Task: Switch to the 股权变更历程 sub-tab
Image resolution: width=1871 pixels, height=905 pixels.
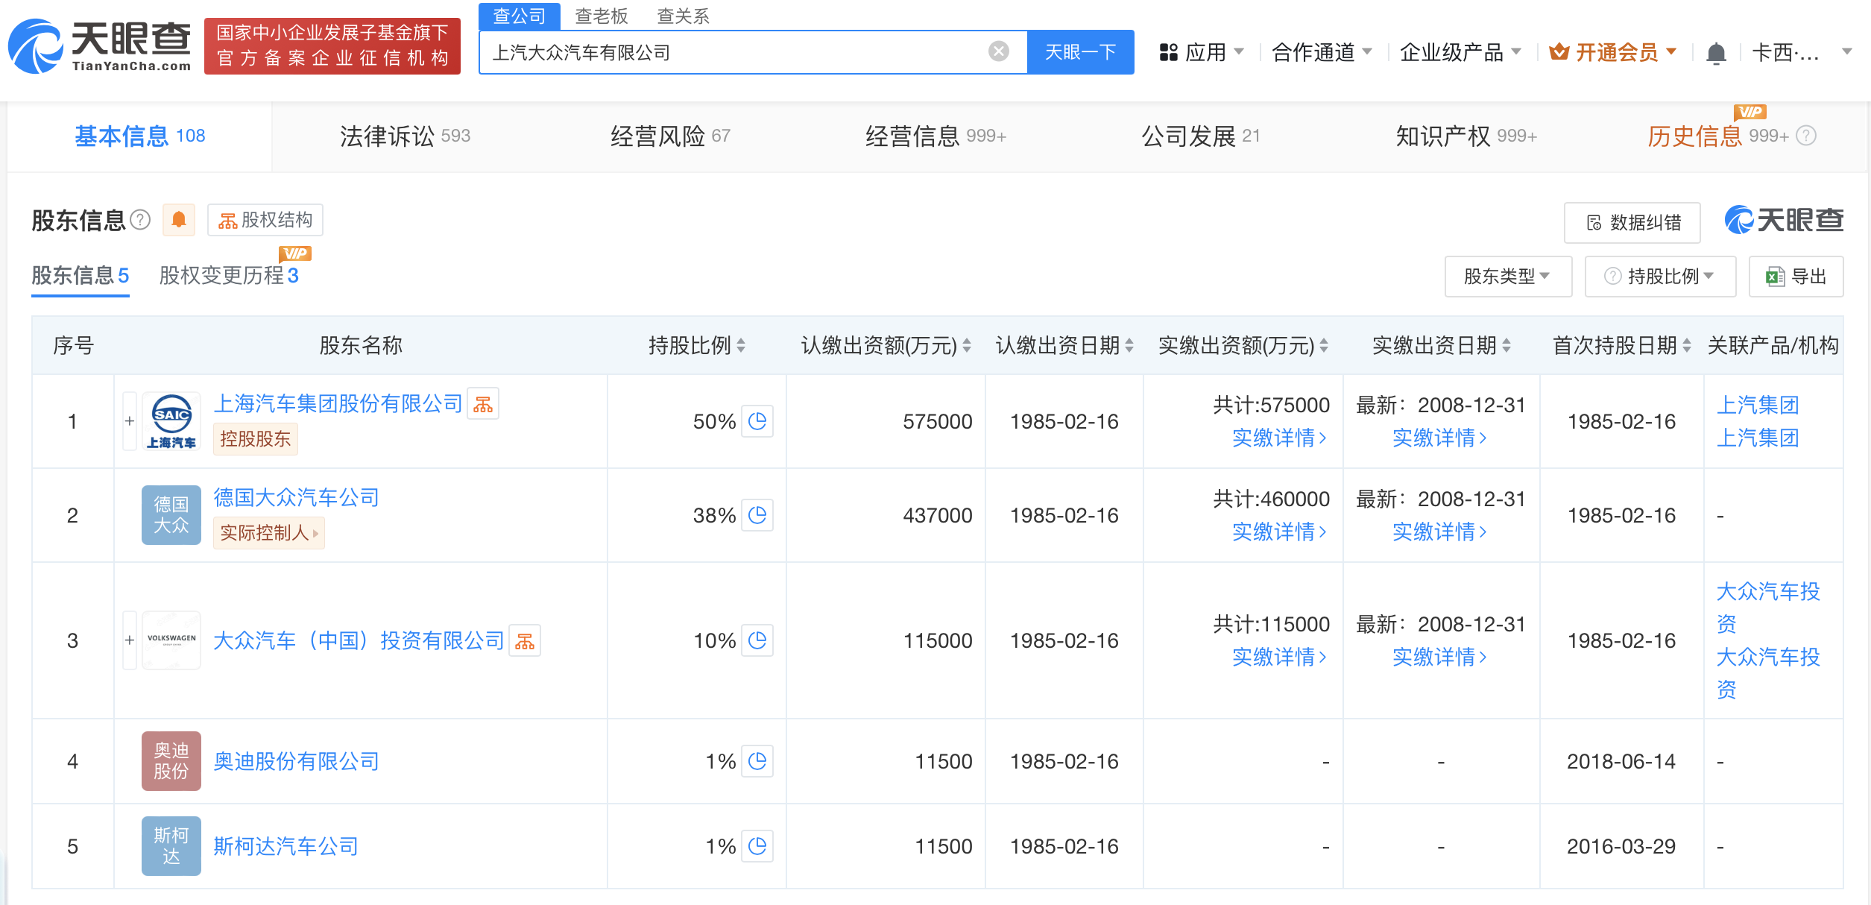Action: click(228, 276)
